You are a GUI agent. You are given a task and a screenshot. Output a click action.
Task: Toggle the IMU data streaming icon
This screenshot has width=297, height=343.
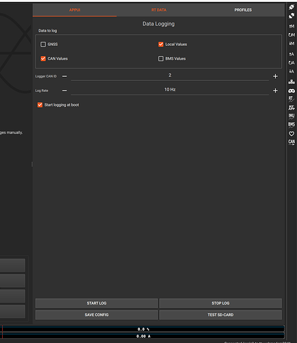click(x=292, y=116)
